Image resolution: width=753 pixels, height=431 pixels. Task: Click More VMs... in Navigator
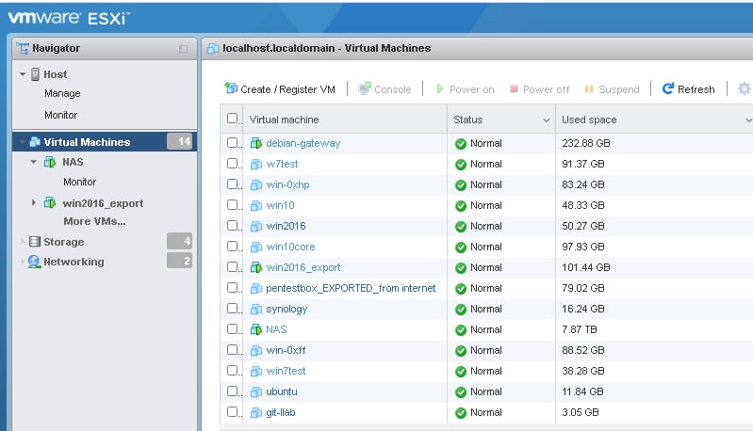point(94,221)
